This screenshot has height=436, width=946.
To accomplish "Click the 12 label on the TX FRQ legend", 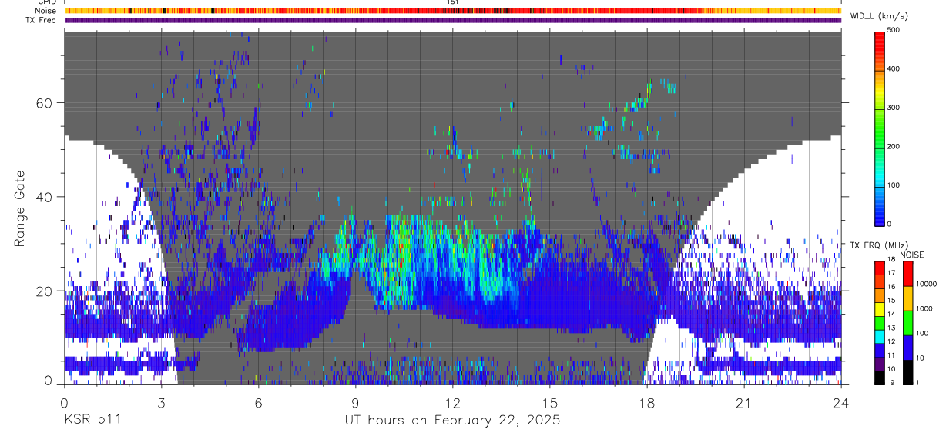I will pyautogui.click(x=891, y=341).
